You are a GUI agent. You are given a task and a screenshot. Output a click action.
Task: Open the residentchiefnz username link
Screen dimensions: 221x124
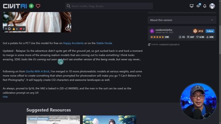[164, 30]
